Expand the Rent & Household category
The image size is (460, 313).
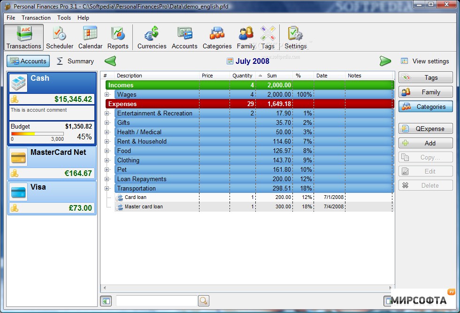pyautogui.click(x=107, y=141)
